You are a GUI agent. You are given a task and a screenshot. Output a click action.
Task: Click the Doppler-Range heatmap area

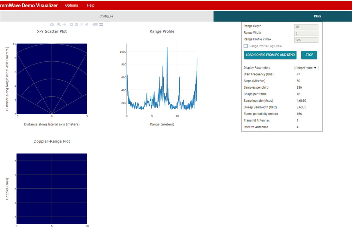tap(52, 189)
